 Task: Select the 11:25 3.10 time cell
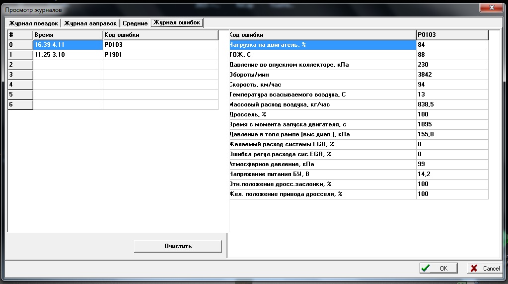pyautogui.click(x=68, y=55)
